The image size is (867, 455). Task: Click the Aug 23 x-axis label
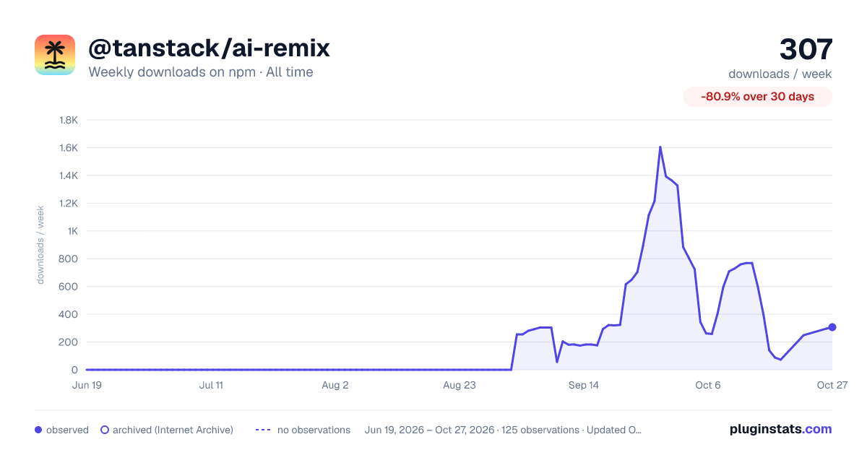pyautogui.click(x=460, y=385)
